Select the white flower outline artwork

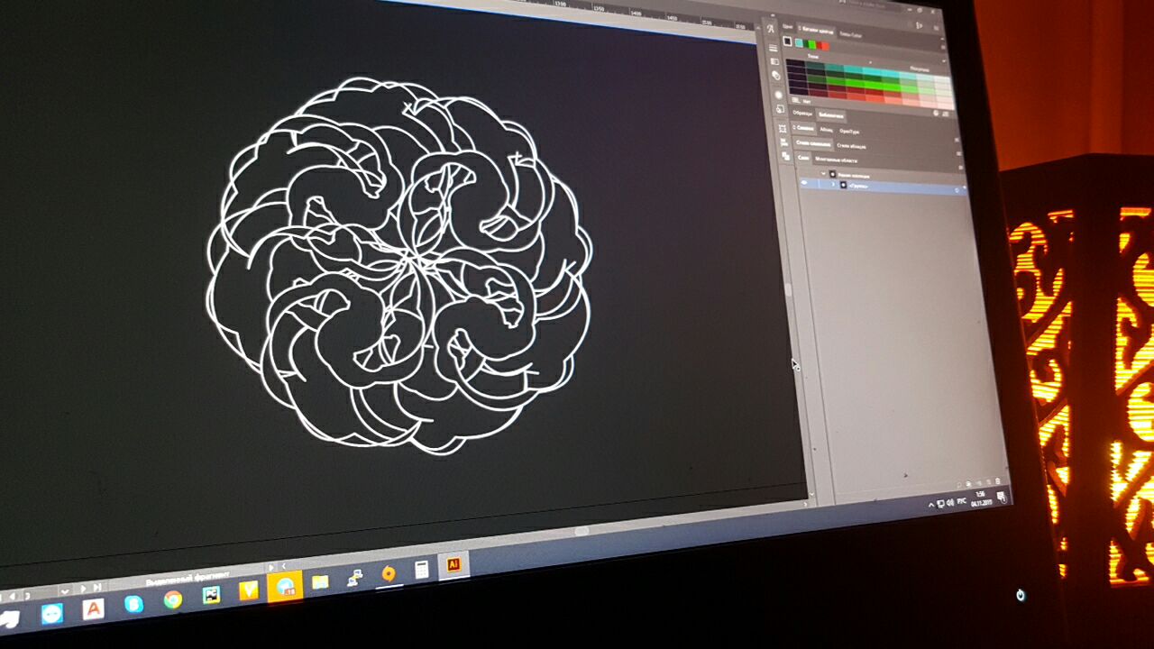coord(399,264)
